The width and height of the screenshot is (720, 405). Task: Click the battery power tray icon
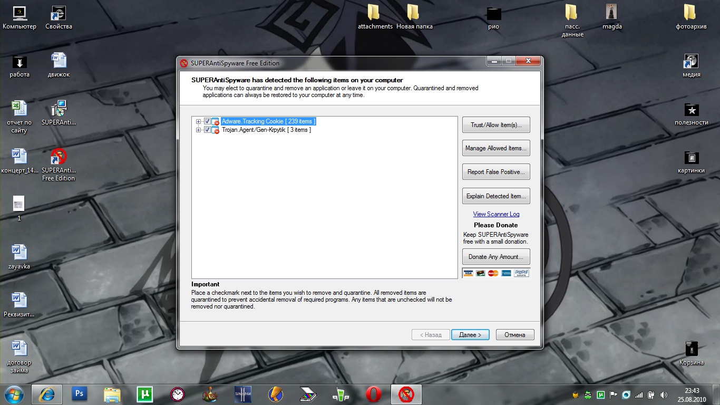tap(651, 394)
